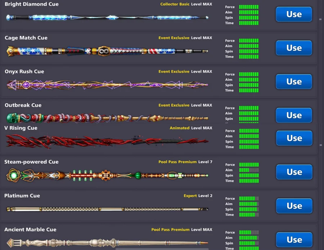Image resolution: width=324 pixels, height=250 pixels.
Task: Click the Expert label on Platinum Cue
Action: click(190, 196)
